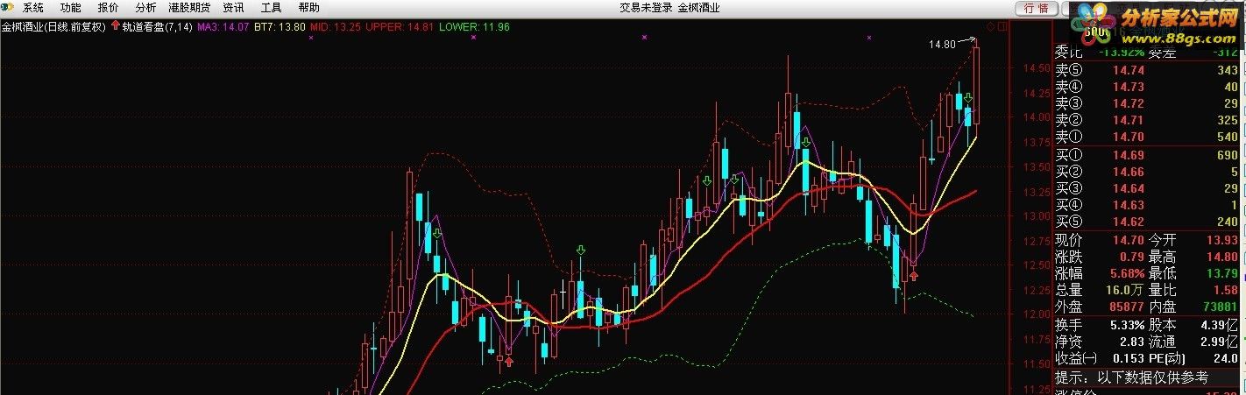
Task: Click the UPPER: 14.81 indicator value
Action: pyautogui.click(x=400, y=27)
